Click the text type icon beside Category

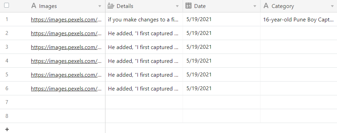coord(266,6)
